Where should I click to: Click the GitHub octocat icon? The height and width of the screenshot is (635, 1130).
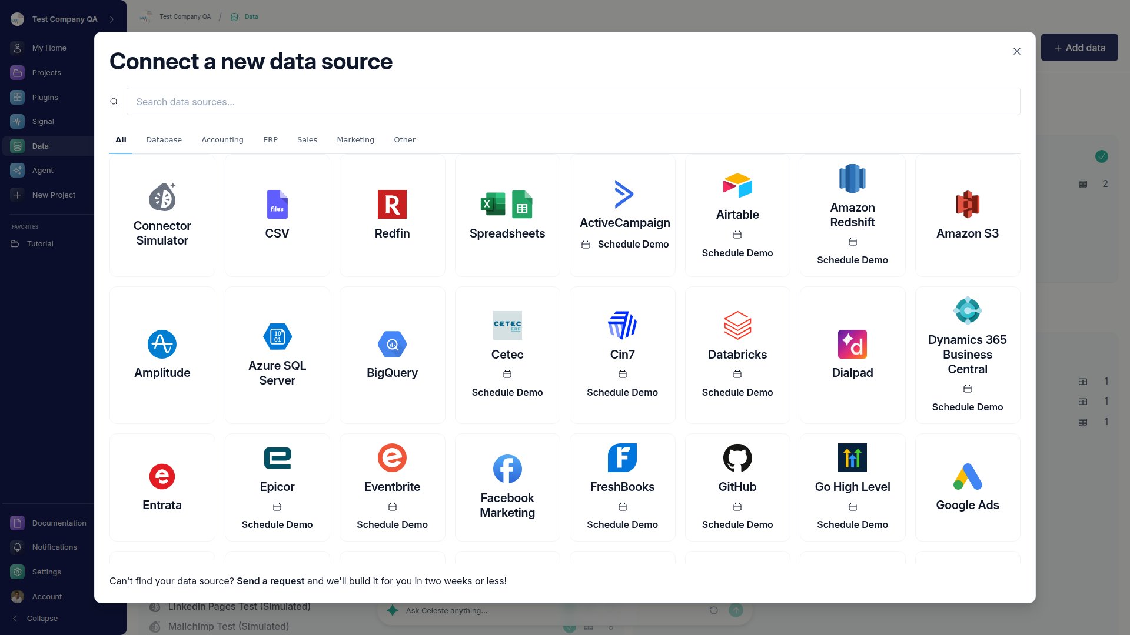(737, 457)
